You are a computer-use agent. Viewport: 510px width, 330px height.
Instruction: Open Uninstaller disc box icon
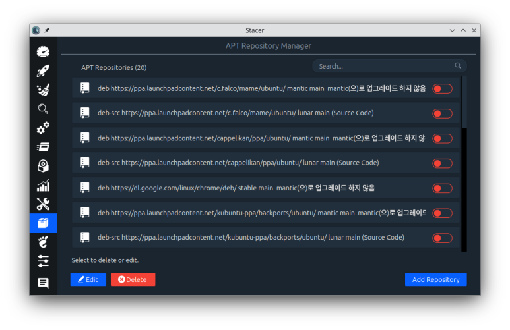click(43, 166)
